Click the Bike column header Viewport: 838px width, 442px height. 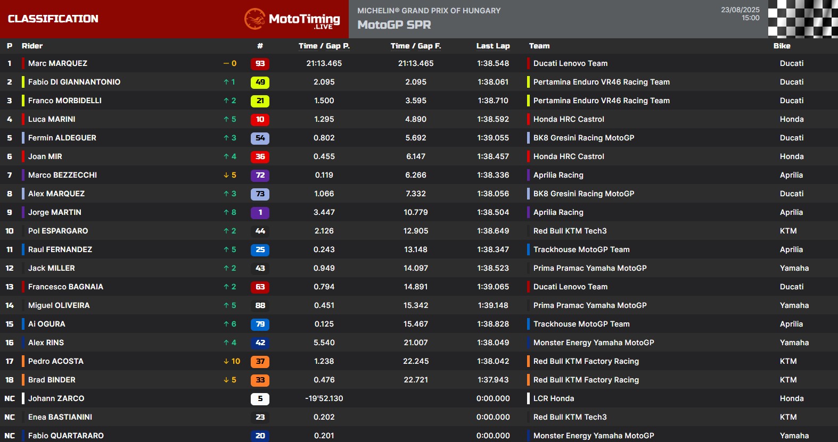(x=782, y=46)
